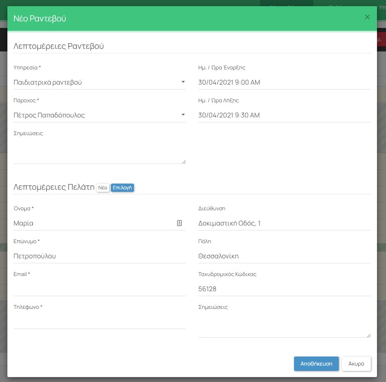The width and height of the screenshot is (386, 382).
Task: Click the Λεπτομέρειες Ραντεβού heading
Action: 59,46
